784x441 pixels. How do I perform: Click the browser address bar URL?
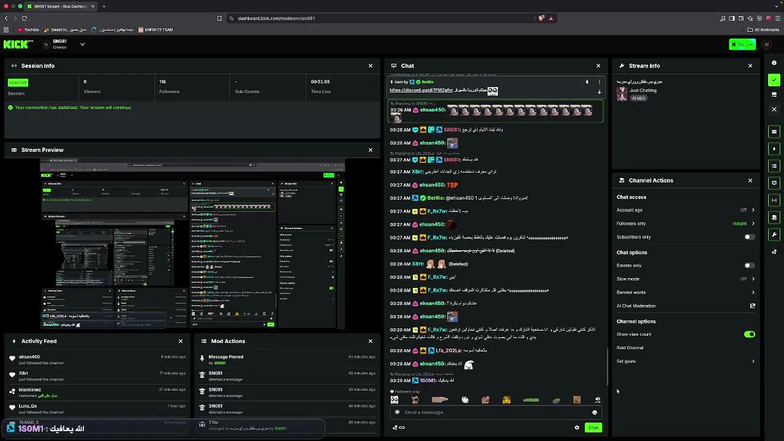click(276, 18)
